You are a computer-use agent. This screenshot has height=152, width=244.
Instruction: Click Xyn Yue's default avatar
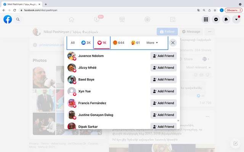click(x=72, y=91)
